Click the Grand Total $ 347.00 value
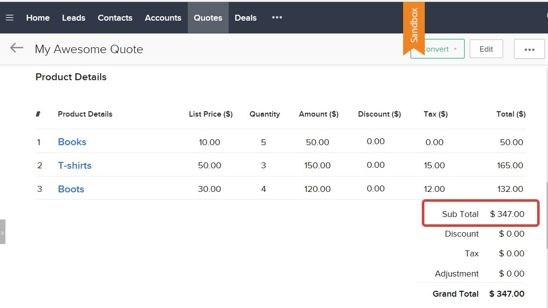The image size is (548, 308). [507, 294]
